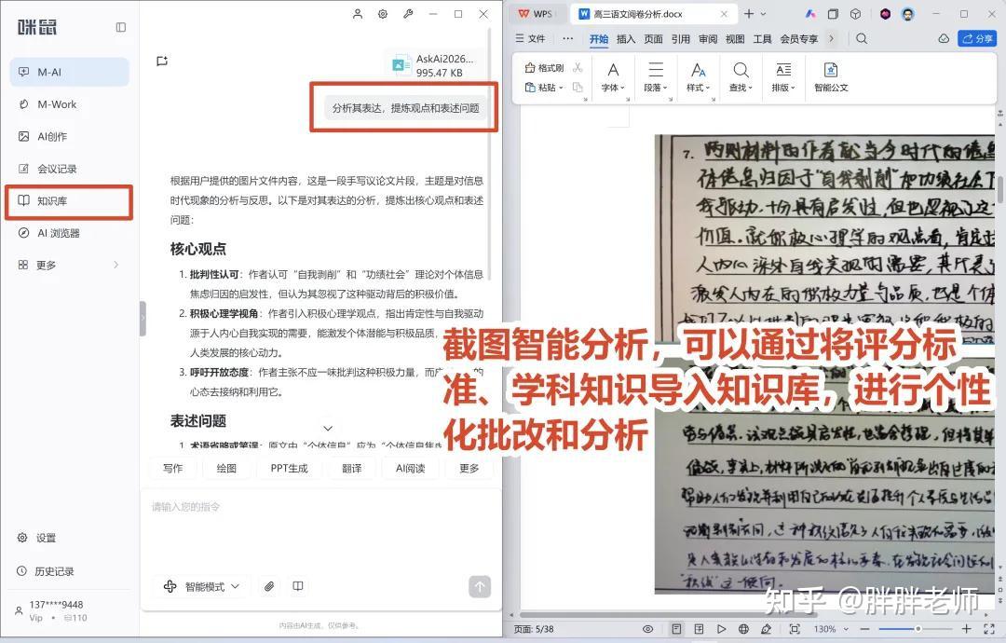Select the 高三语文阅卷分析.docx document tab

653,14
